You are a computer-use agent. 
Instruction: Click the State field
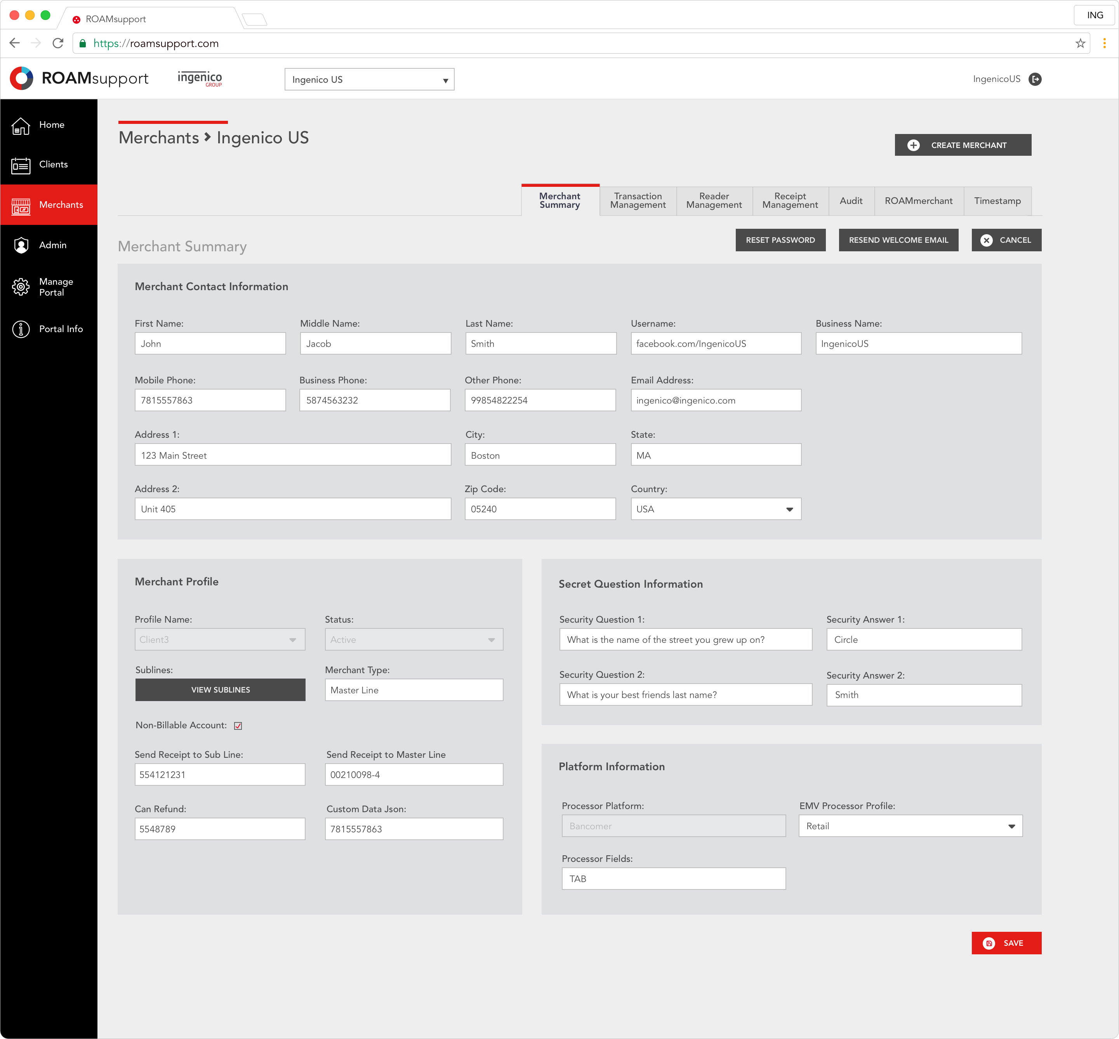[x=716, y=455]
